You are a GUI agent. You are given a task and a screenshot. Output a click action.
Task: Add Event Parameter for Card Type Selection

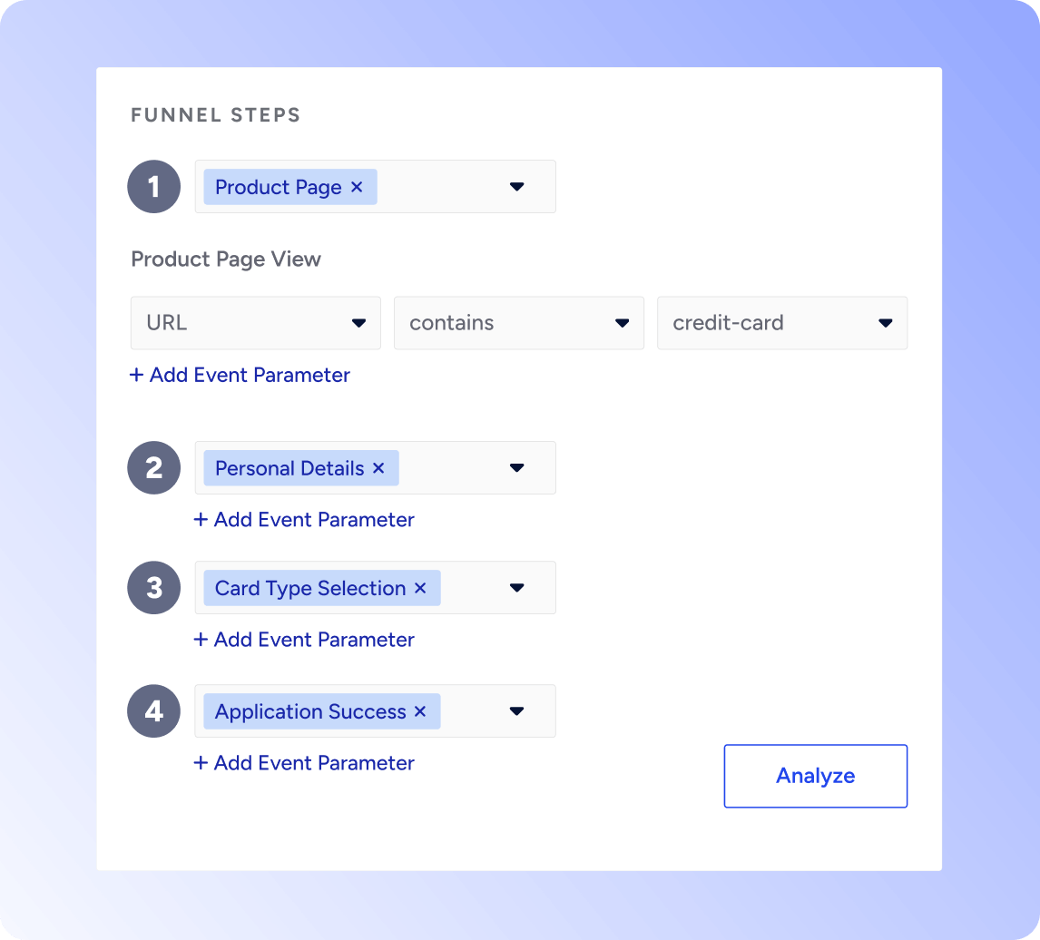click(x=304, y=640)
